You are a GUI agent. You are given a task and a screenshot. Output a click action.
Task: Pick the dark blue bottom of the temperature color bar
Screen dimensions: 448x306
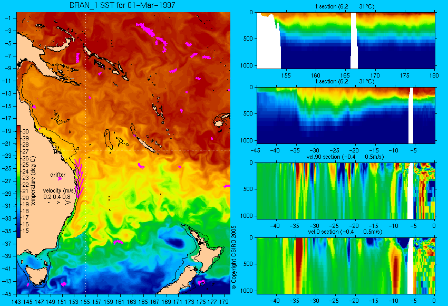click(18, 233)
